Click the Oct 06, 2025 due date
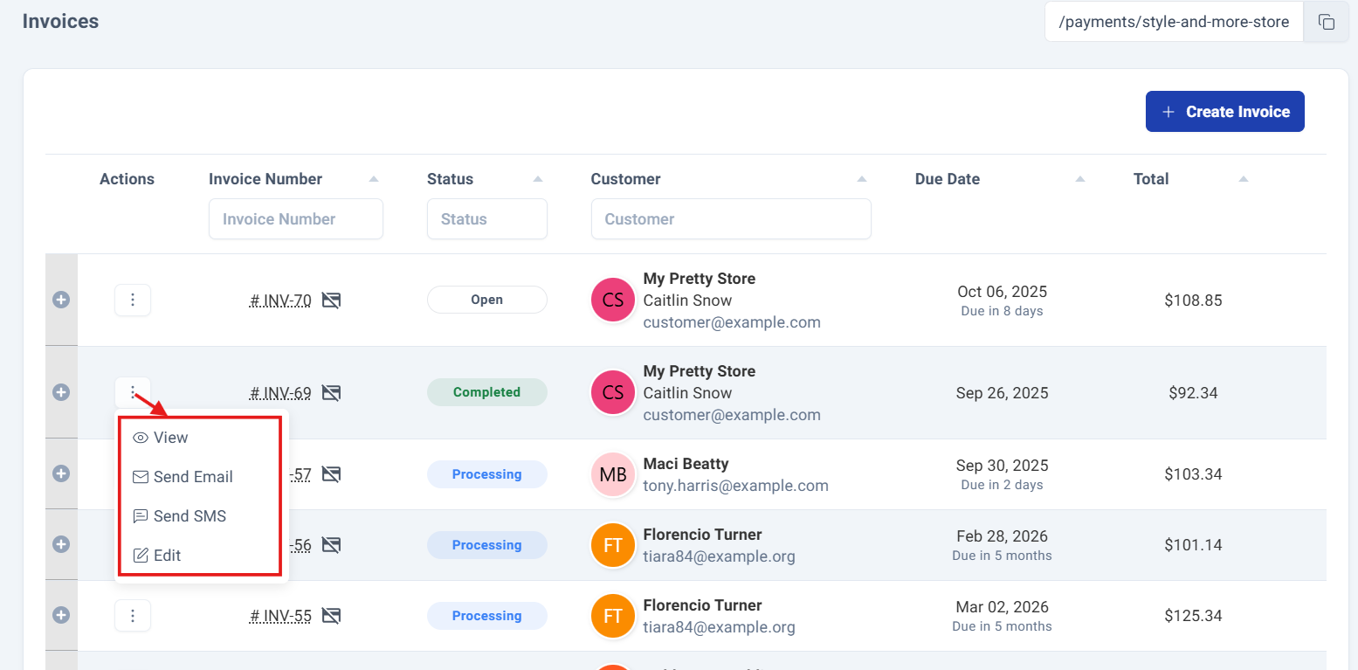 [x=1002, y=292]
